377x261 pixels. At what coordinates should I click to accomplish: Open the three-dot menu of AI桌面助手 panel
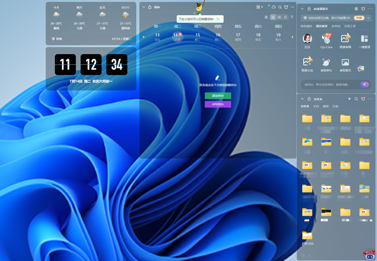370,9
